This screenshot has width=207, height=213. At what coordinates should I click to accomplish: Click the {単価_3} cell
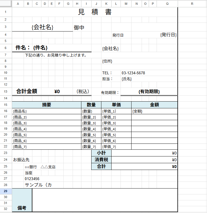(x=116, y=123)
